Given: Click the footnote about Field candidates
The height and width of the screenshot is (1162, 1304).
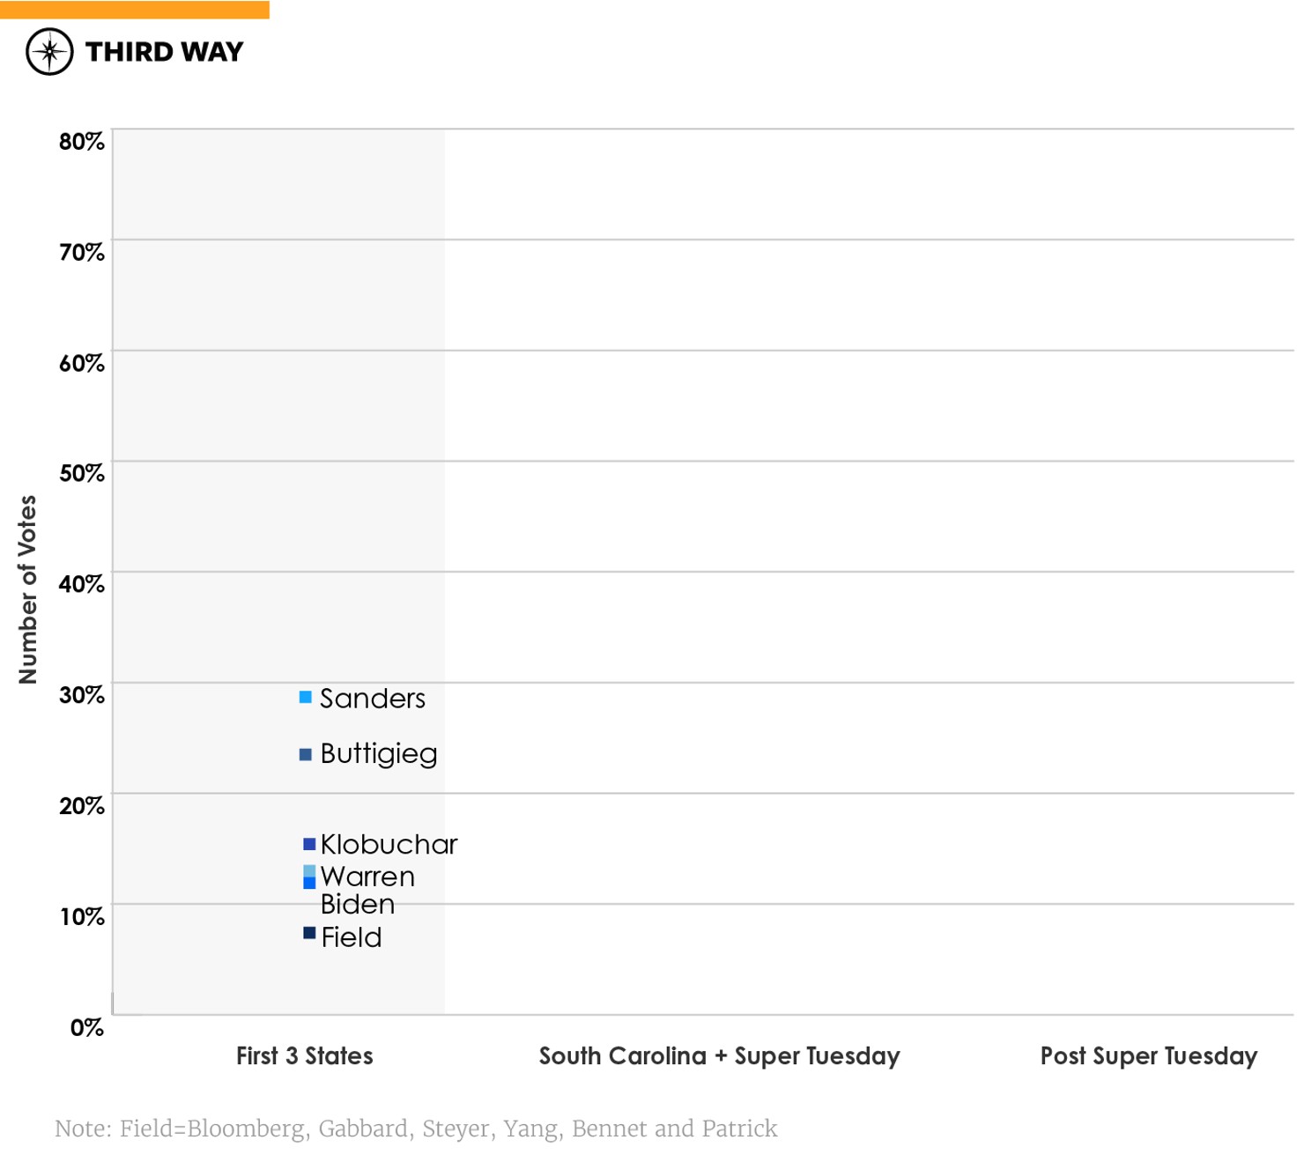Looking at the screenshot, I should click(416, 1129).
